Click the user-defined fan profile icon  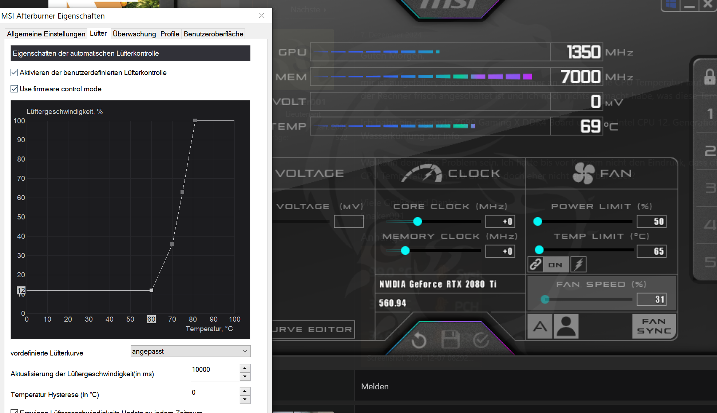tap(566, 326)
